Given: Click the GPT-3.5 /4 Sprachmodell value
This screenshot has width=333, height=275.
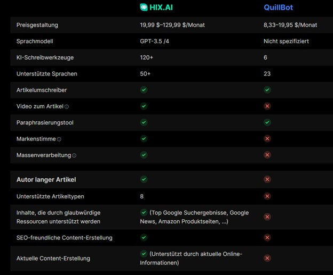Looking at the screenshot, I should pos(154,41).
